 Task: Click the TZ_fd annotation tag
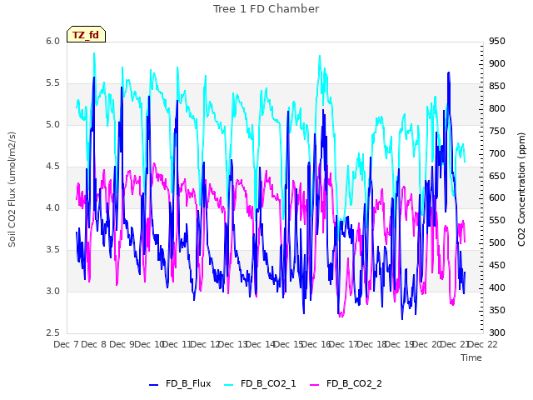tap(86, 34)
